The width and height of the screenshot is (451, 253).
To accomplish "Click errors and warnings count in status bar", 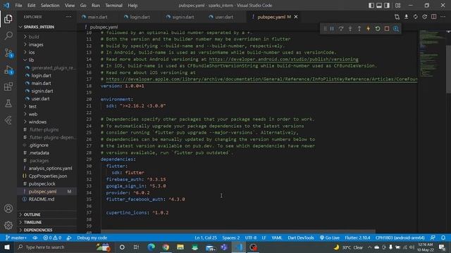I will pos(52,238).
